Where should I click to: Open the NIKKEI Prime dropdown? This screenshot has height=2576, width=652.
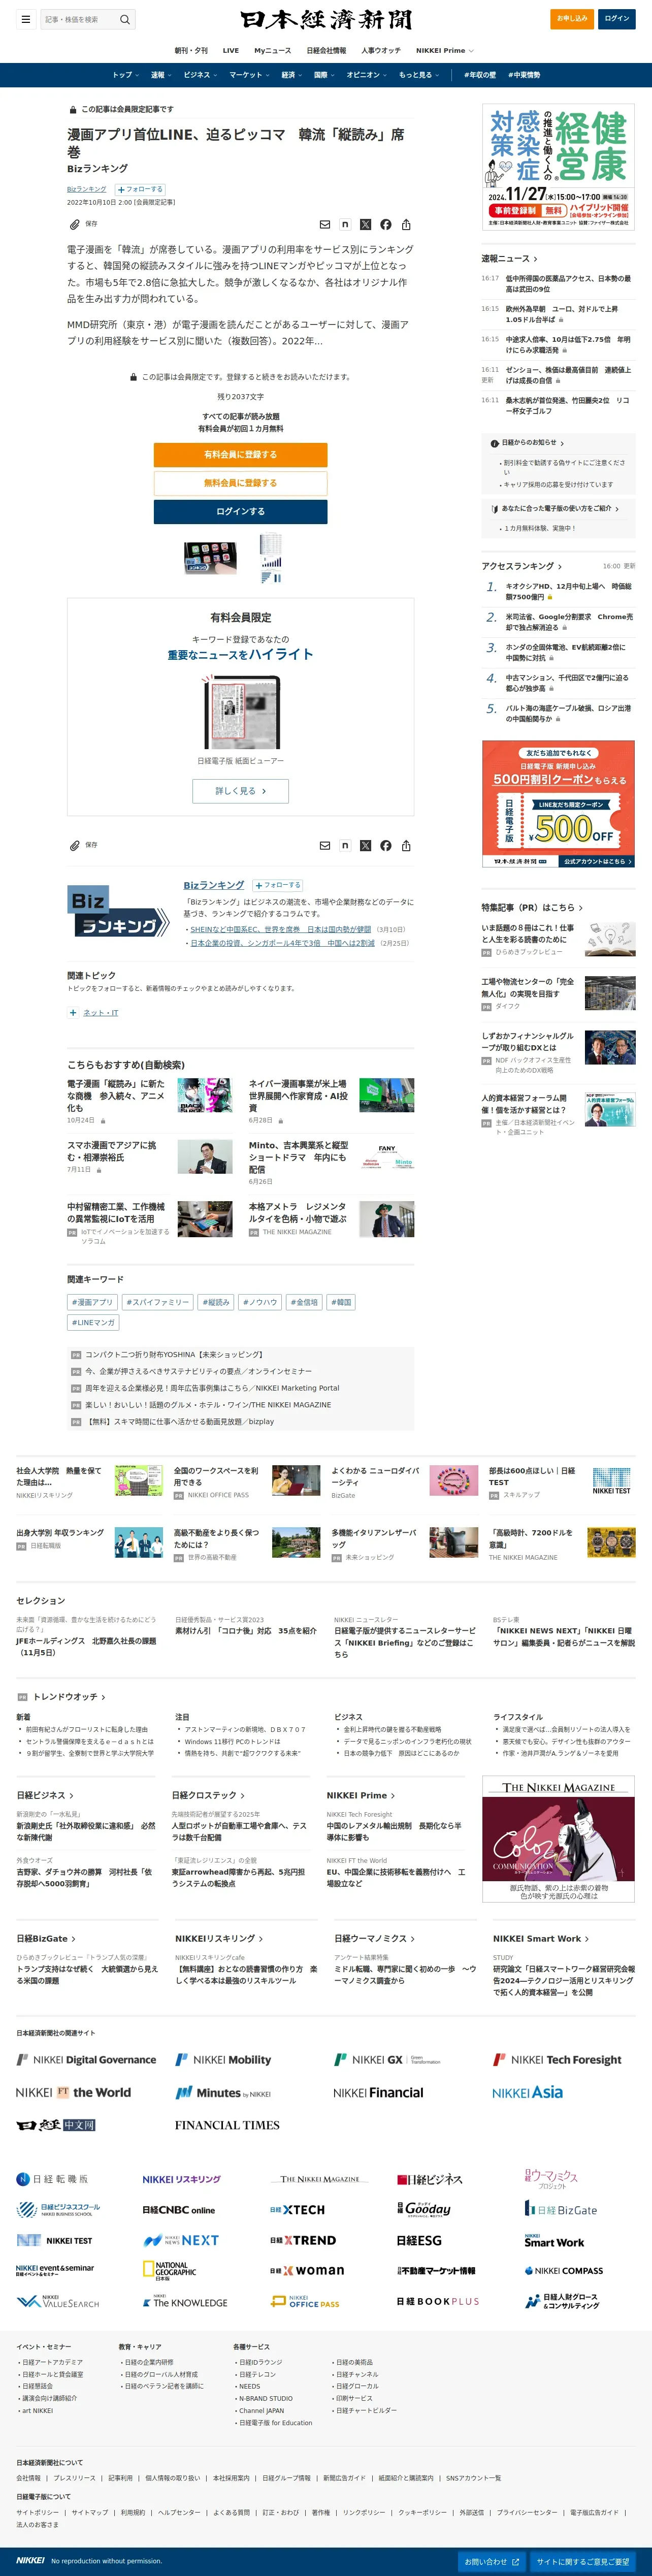(444, 50)
